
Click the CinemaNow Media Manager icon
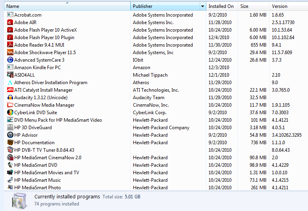tap(10, 105)
